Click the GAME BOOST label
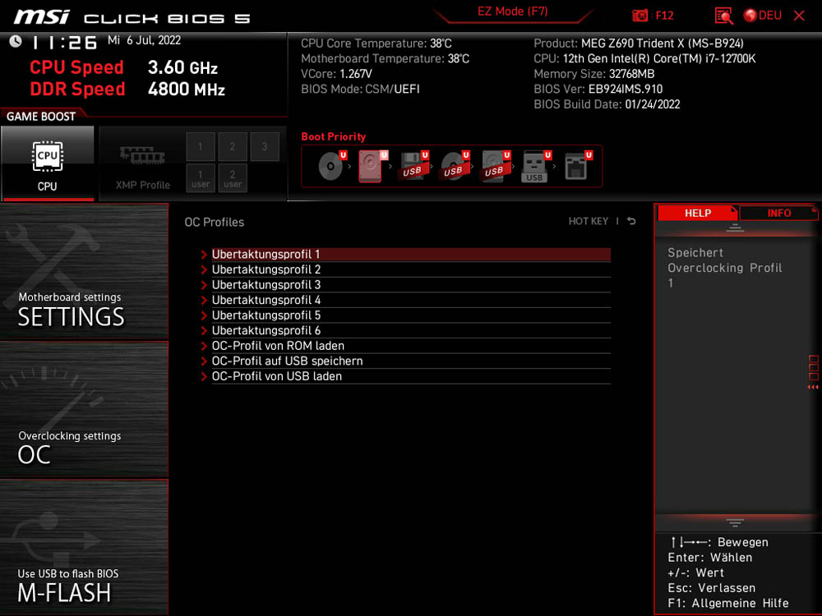 (41, 117)
